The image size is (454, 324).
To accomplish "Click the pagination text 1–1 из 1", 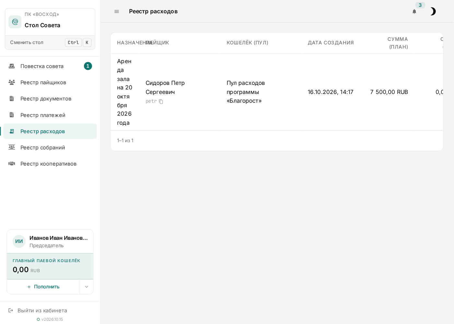I will 125,141.
